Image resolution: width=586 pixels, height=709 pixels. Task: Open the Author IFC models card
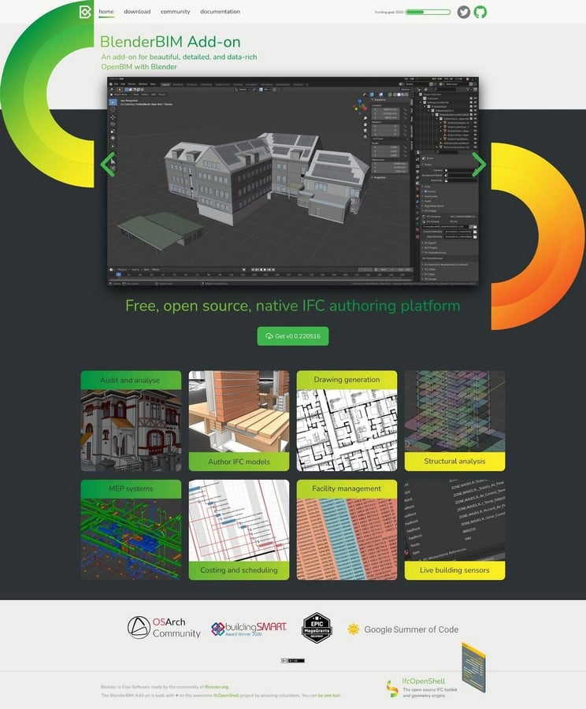coord(239,421)
